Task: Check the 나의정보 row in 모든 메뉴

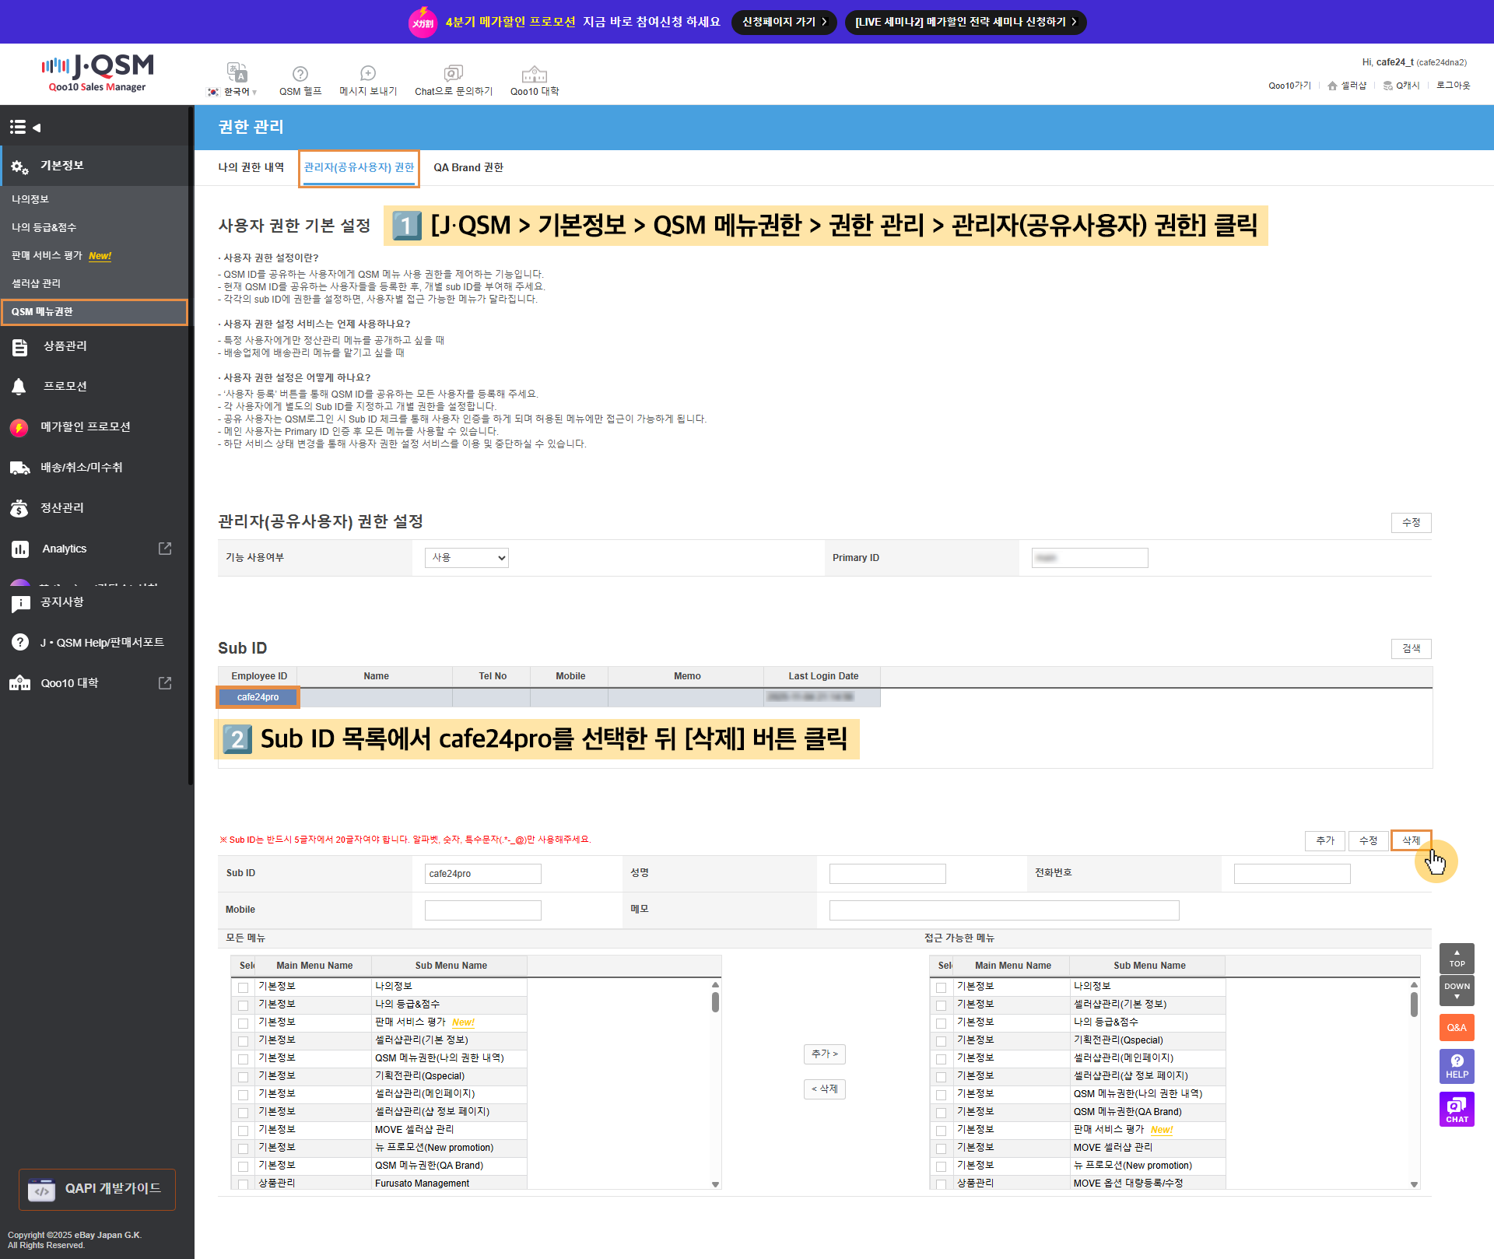Action: tap(244, 987)
